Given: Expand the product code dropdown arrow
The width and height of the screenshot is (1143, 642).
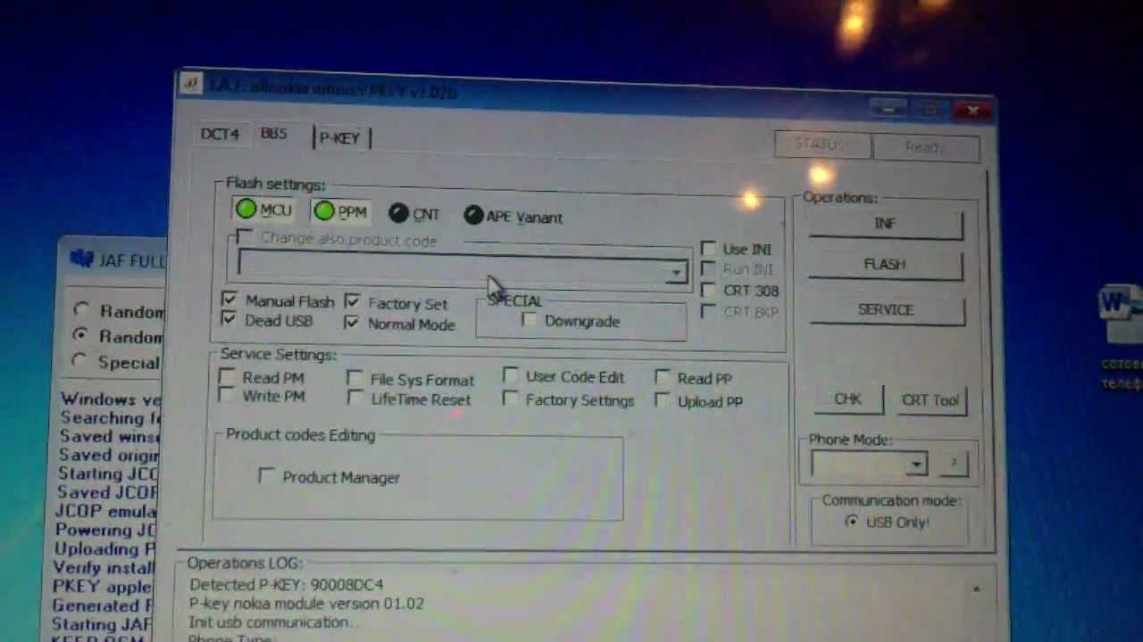Looking at the screenshot, I should click(x=677, y=272).
